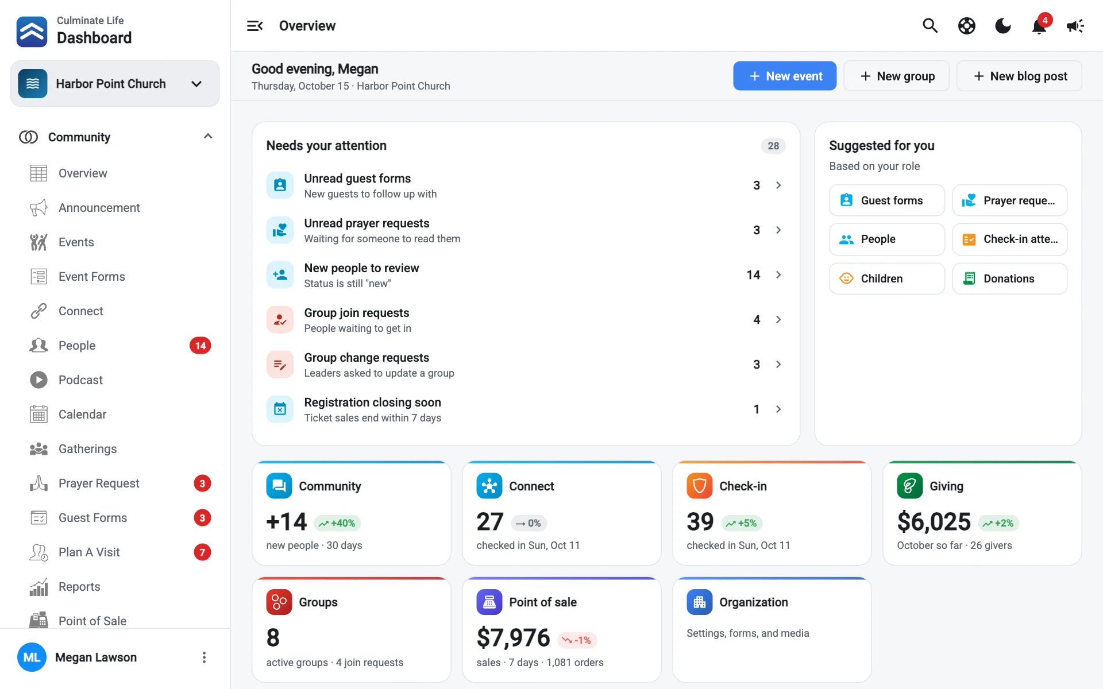1103x689 pixels.
Task: Create a New event
Action: [x=785, y=76]
